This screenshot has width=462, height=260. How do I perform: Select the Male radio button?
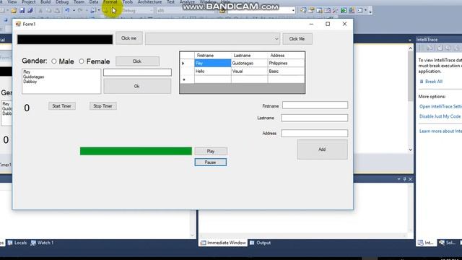pos(54,61)
